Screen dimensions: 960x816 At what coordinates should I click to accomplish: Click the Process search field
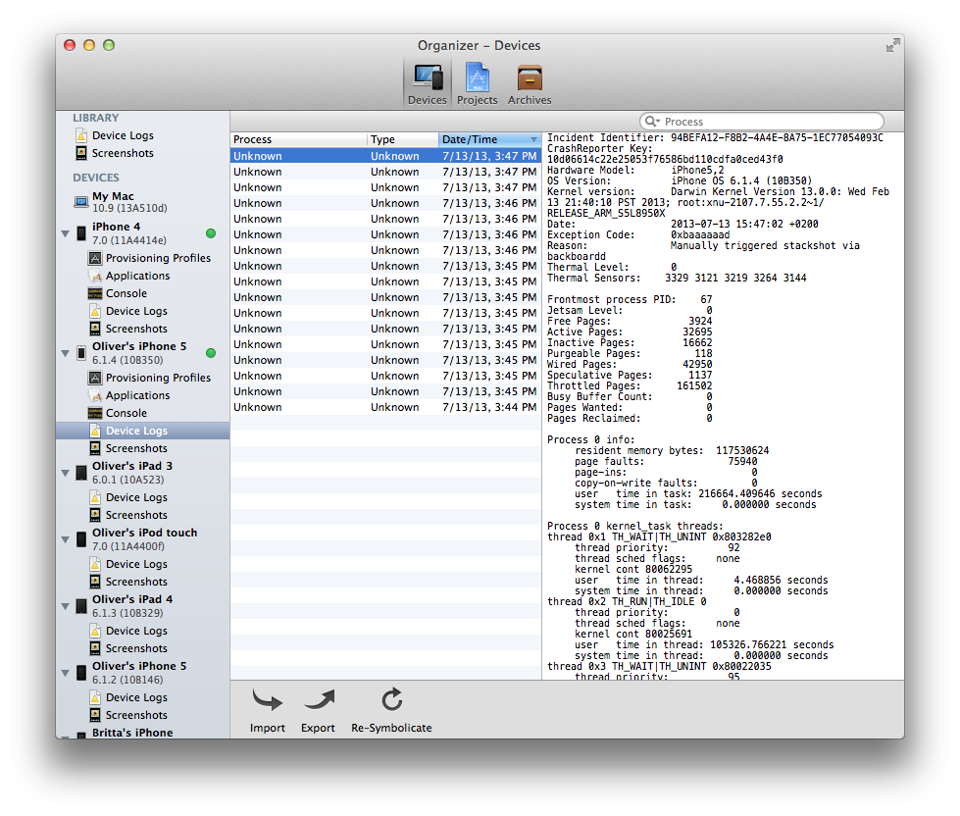762,122
